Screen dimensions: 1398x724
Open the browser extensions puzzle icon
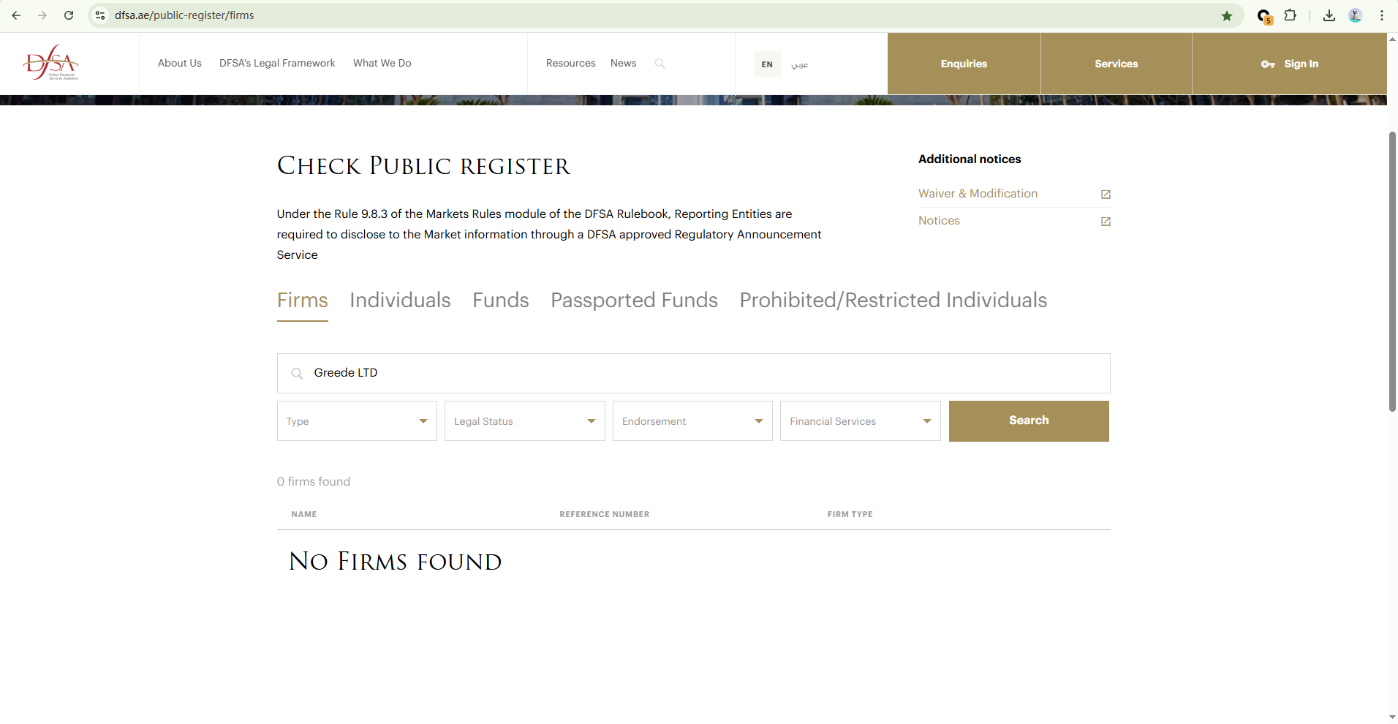pyautogui.click(x=1291, y=15)
